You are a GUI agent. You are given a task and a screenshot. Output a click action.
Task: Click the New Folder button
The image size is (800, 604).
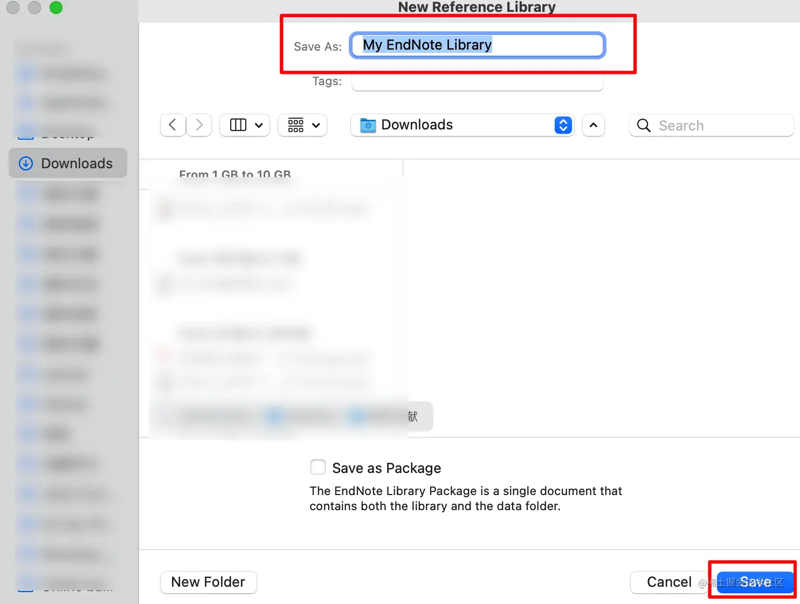(208, 582)
